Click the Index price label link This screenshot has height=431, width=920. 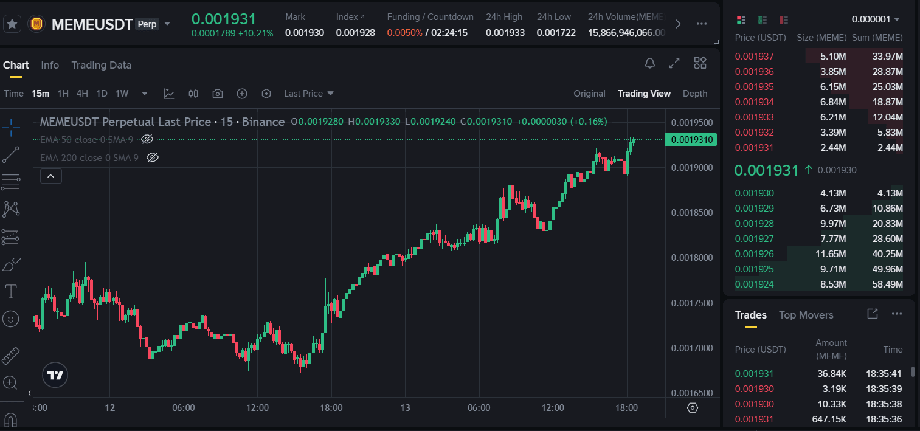350,17
